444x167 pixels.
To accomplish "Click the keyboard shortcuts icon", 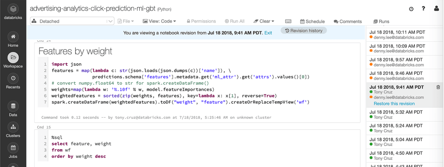I will coord(288,21).
